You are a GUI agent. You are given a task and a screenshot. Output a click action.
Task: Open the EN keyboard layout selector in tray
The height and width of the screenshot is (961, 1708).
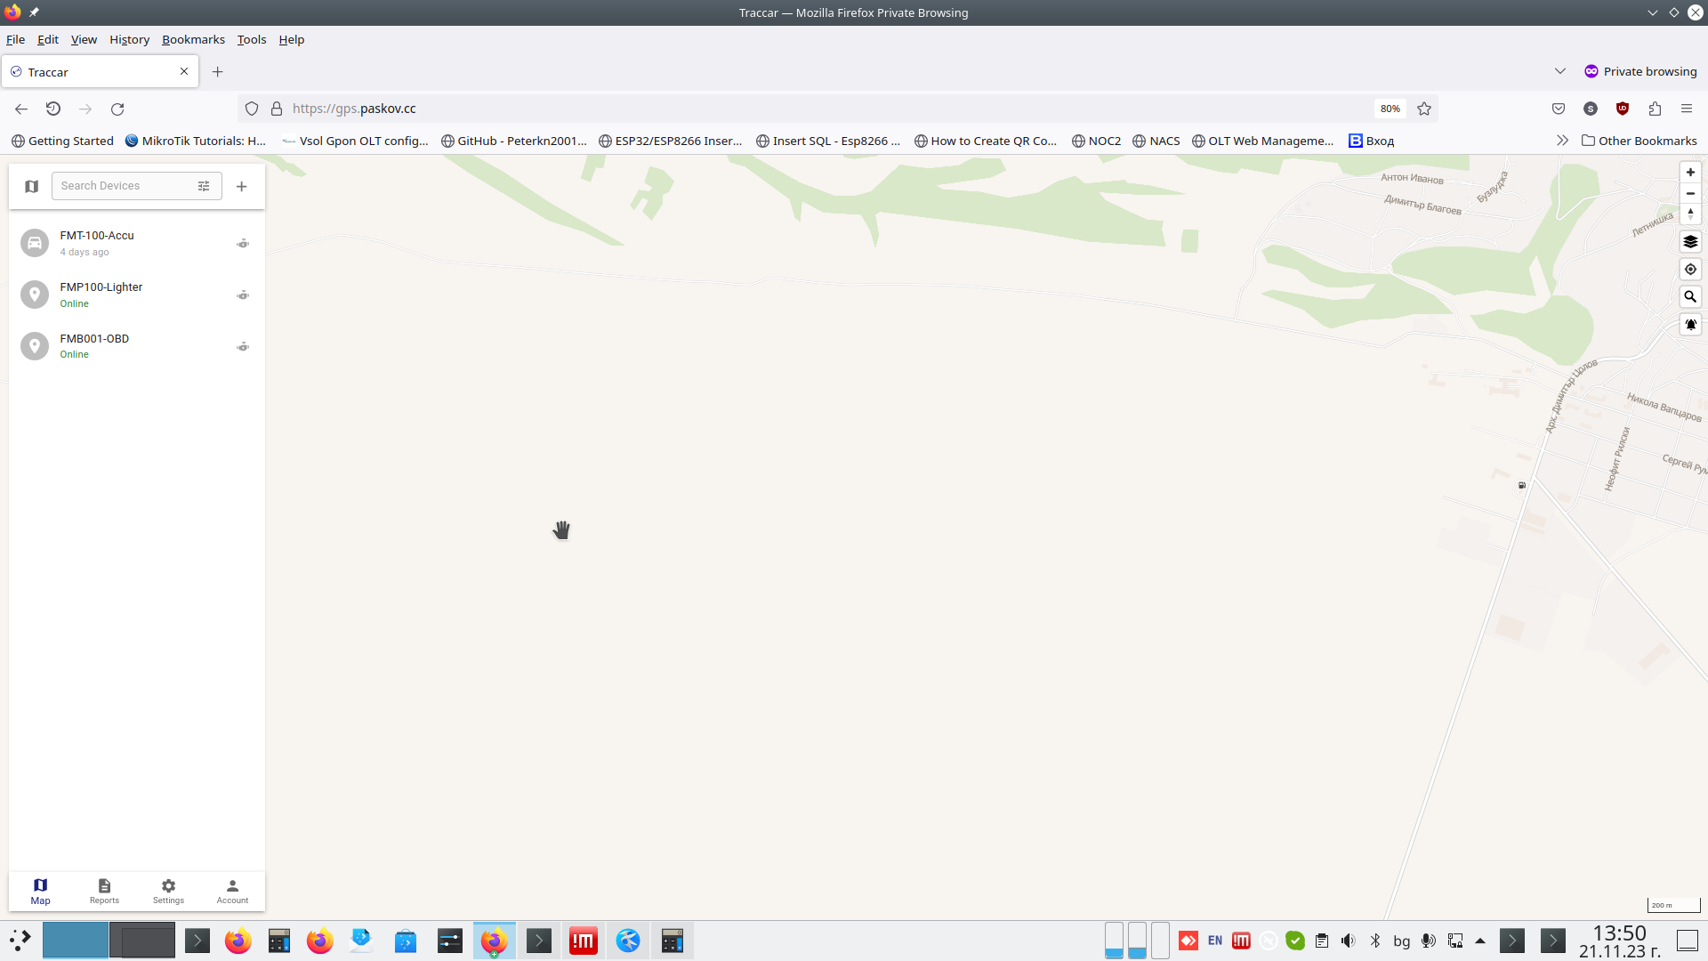point(1215,941)
